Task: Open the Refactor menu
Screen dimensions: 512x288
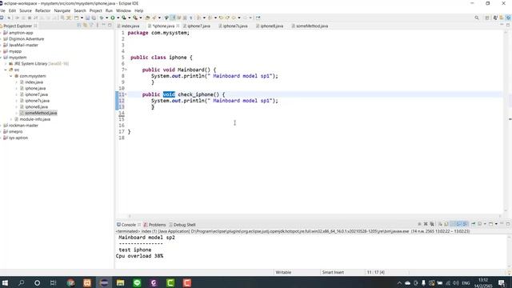Action: [x=42, y=10]
